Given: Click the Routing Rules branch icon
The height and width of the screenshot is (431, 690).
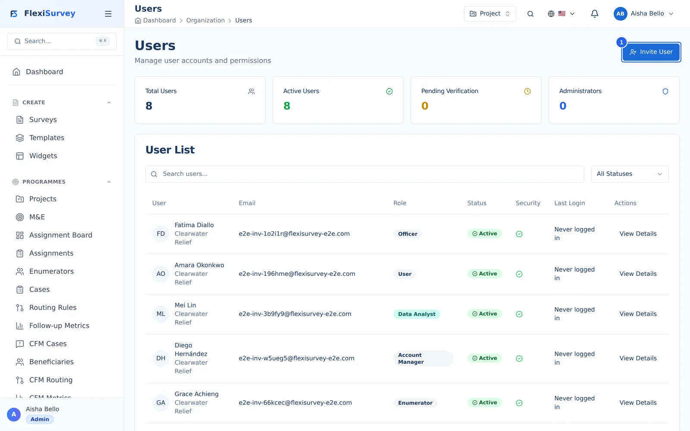Looking at the screenshot, I should (20, 308).
